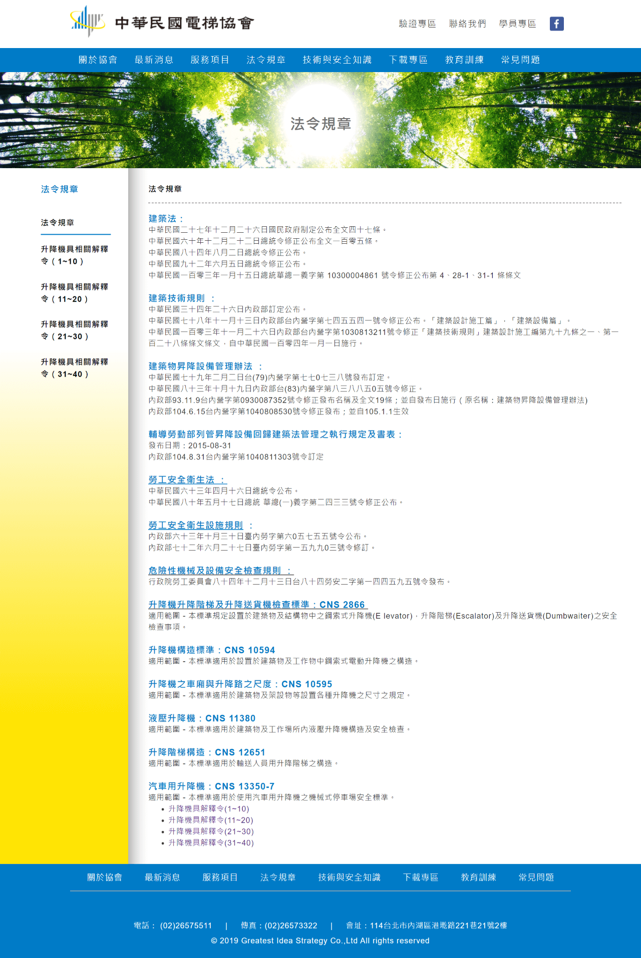Viewport: 641px width, 958px height.
Task: Open 服務項目 in the footer menu
Action: tap(220, 877)
